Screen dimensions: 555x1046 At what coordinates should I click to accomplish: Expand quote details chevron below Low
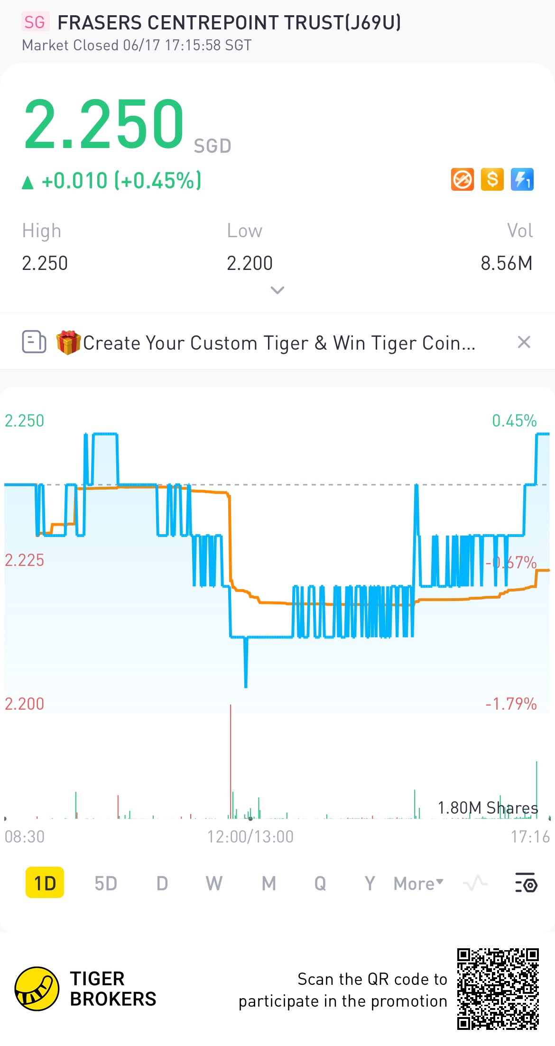coord(277,290)
